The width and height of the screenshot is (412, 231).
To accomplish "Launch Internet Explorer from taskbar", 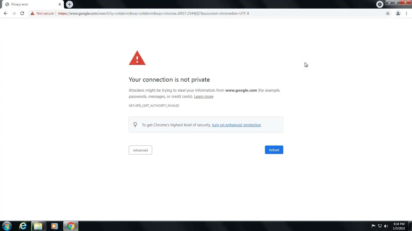I will 23,226.
